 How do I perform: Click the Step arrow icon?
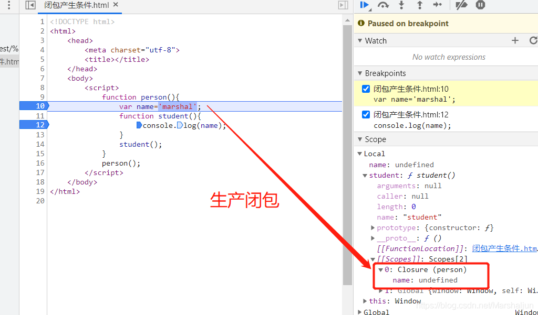point(438,4)
